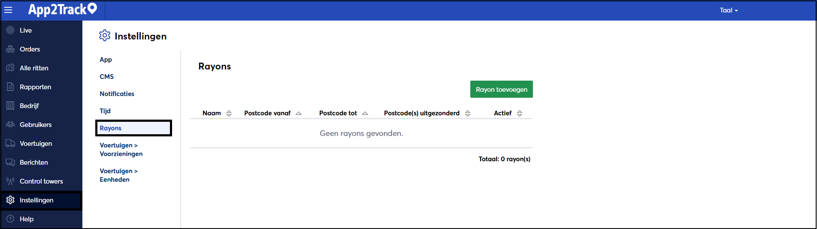Sort by Actief column arrows
The width and height of the screenshot is (817, 229).
point(520,113)
